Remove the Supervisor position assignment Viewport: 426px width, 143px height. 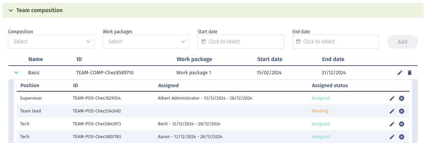pos(401,98)
